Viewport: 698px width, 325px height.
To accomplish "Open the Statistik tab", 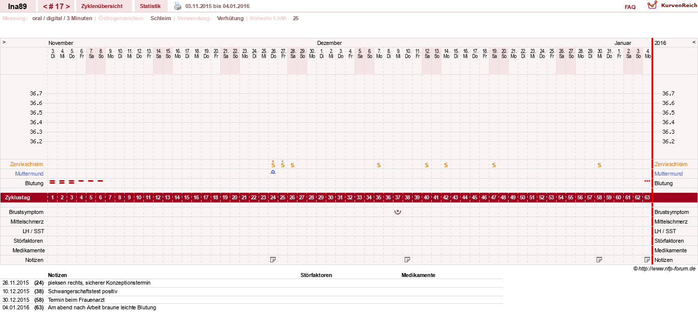I will 151,6.
